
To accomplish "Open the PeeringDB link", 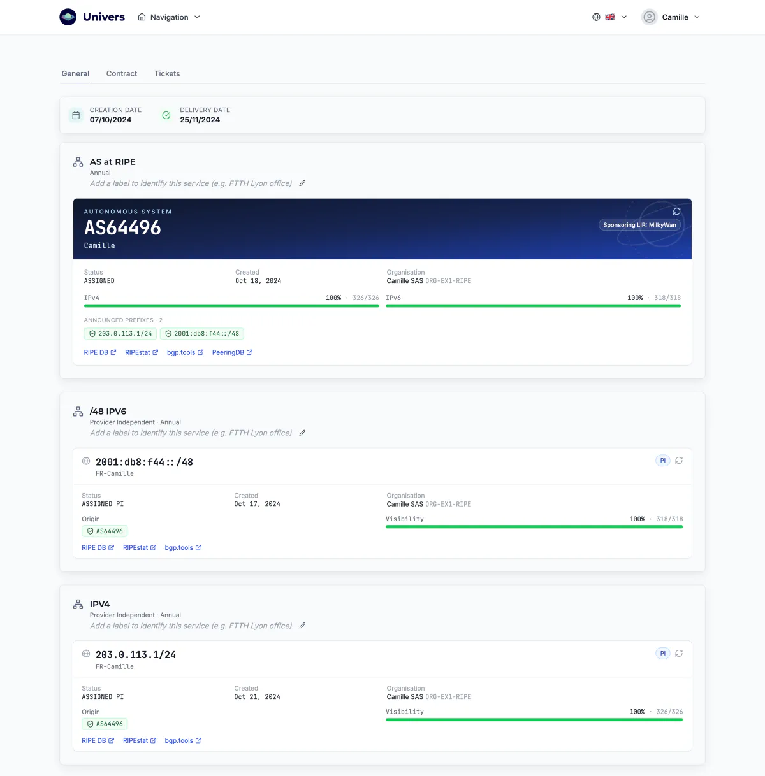I will (x=232, y=352).
